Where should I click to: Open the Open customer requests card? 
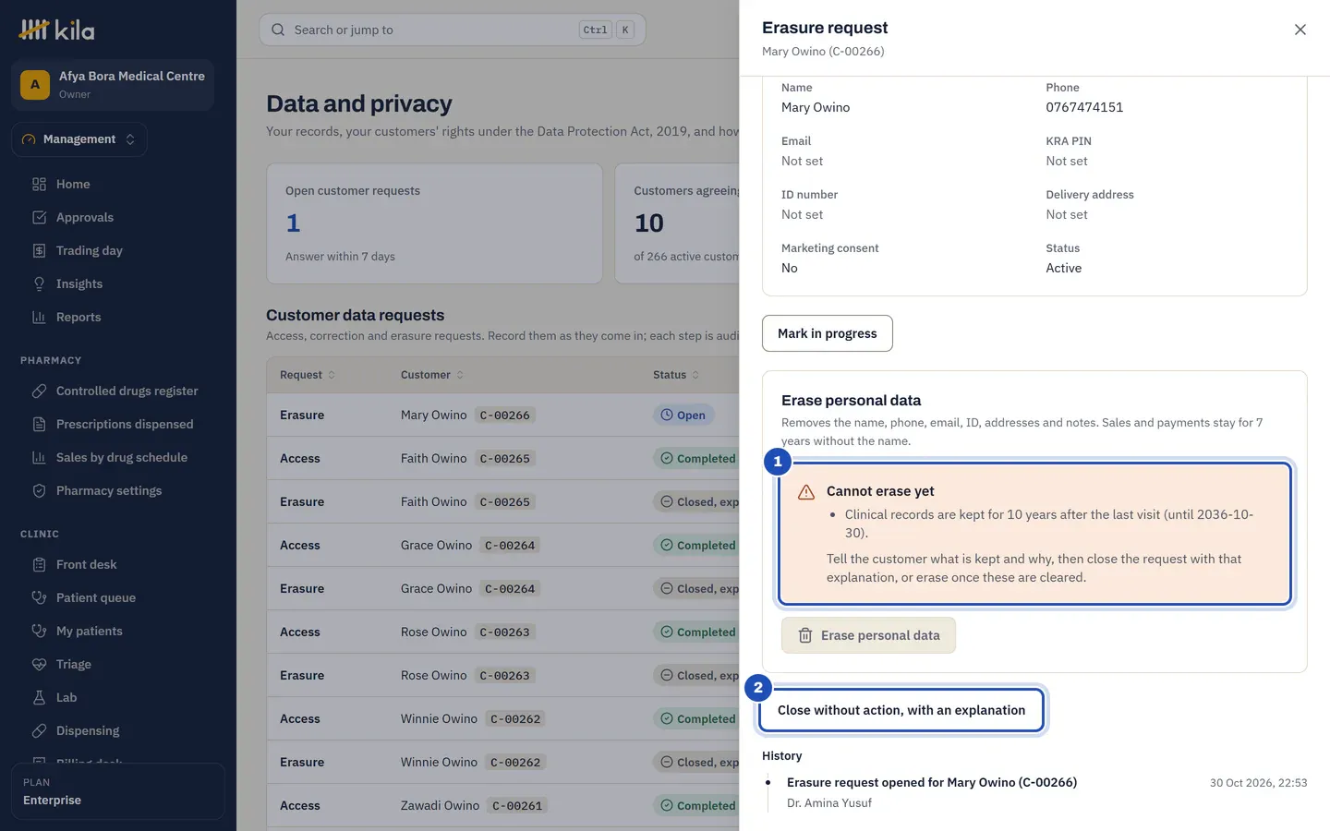tap(434, 223)
